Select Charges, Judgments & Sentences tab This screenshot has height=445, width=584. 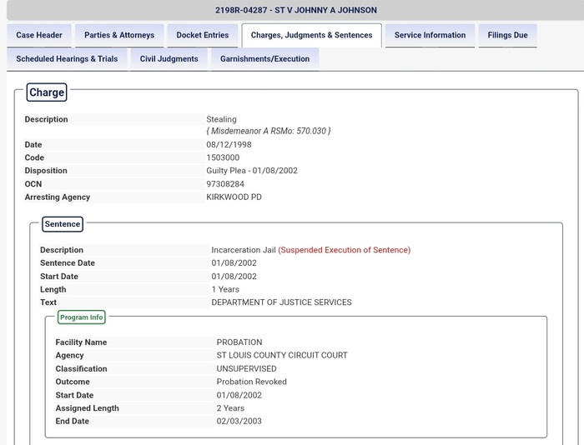(x=311, y=36)
